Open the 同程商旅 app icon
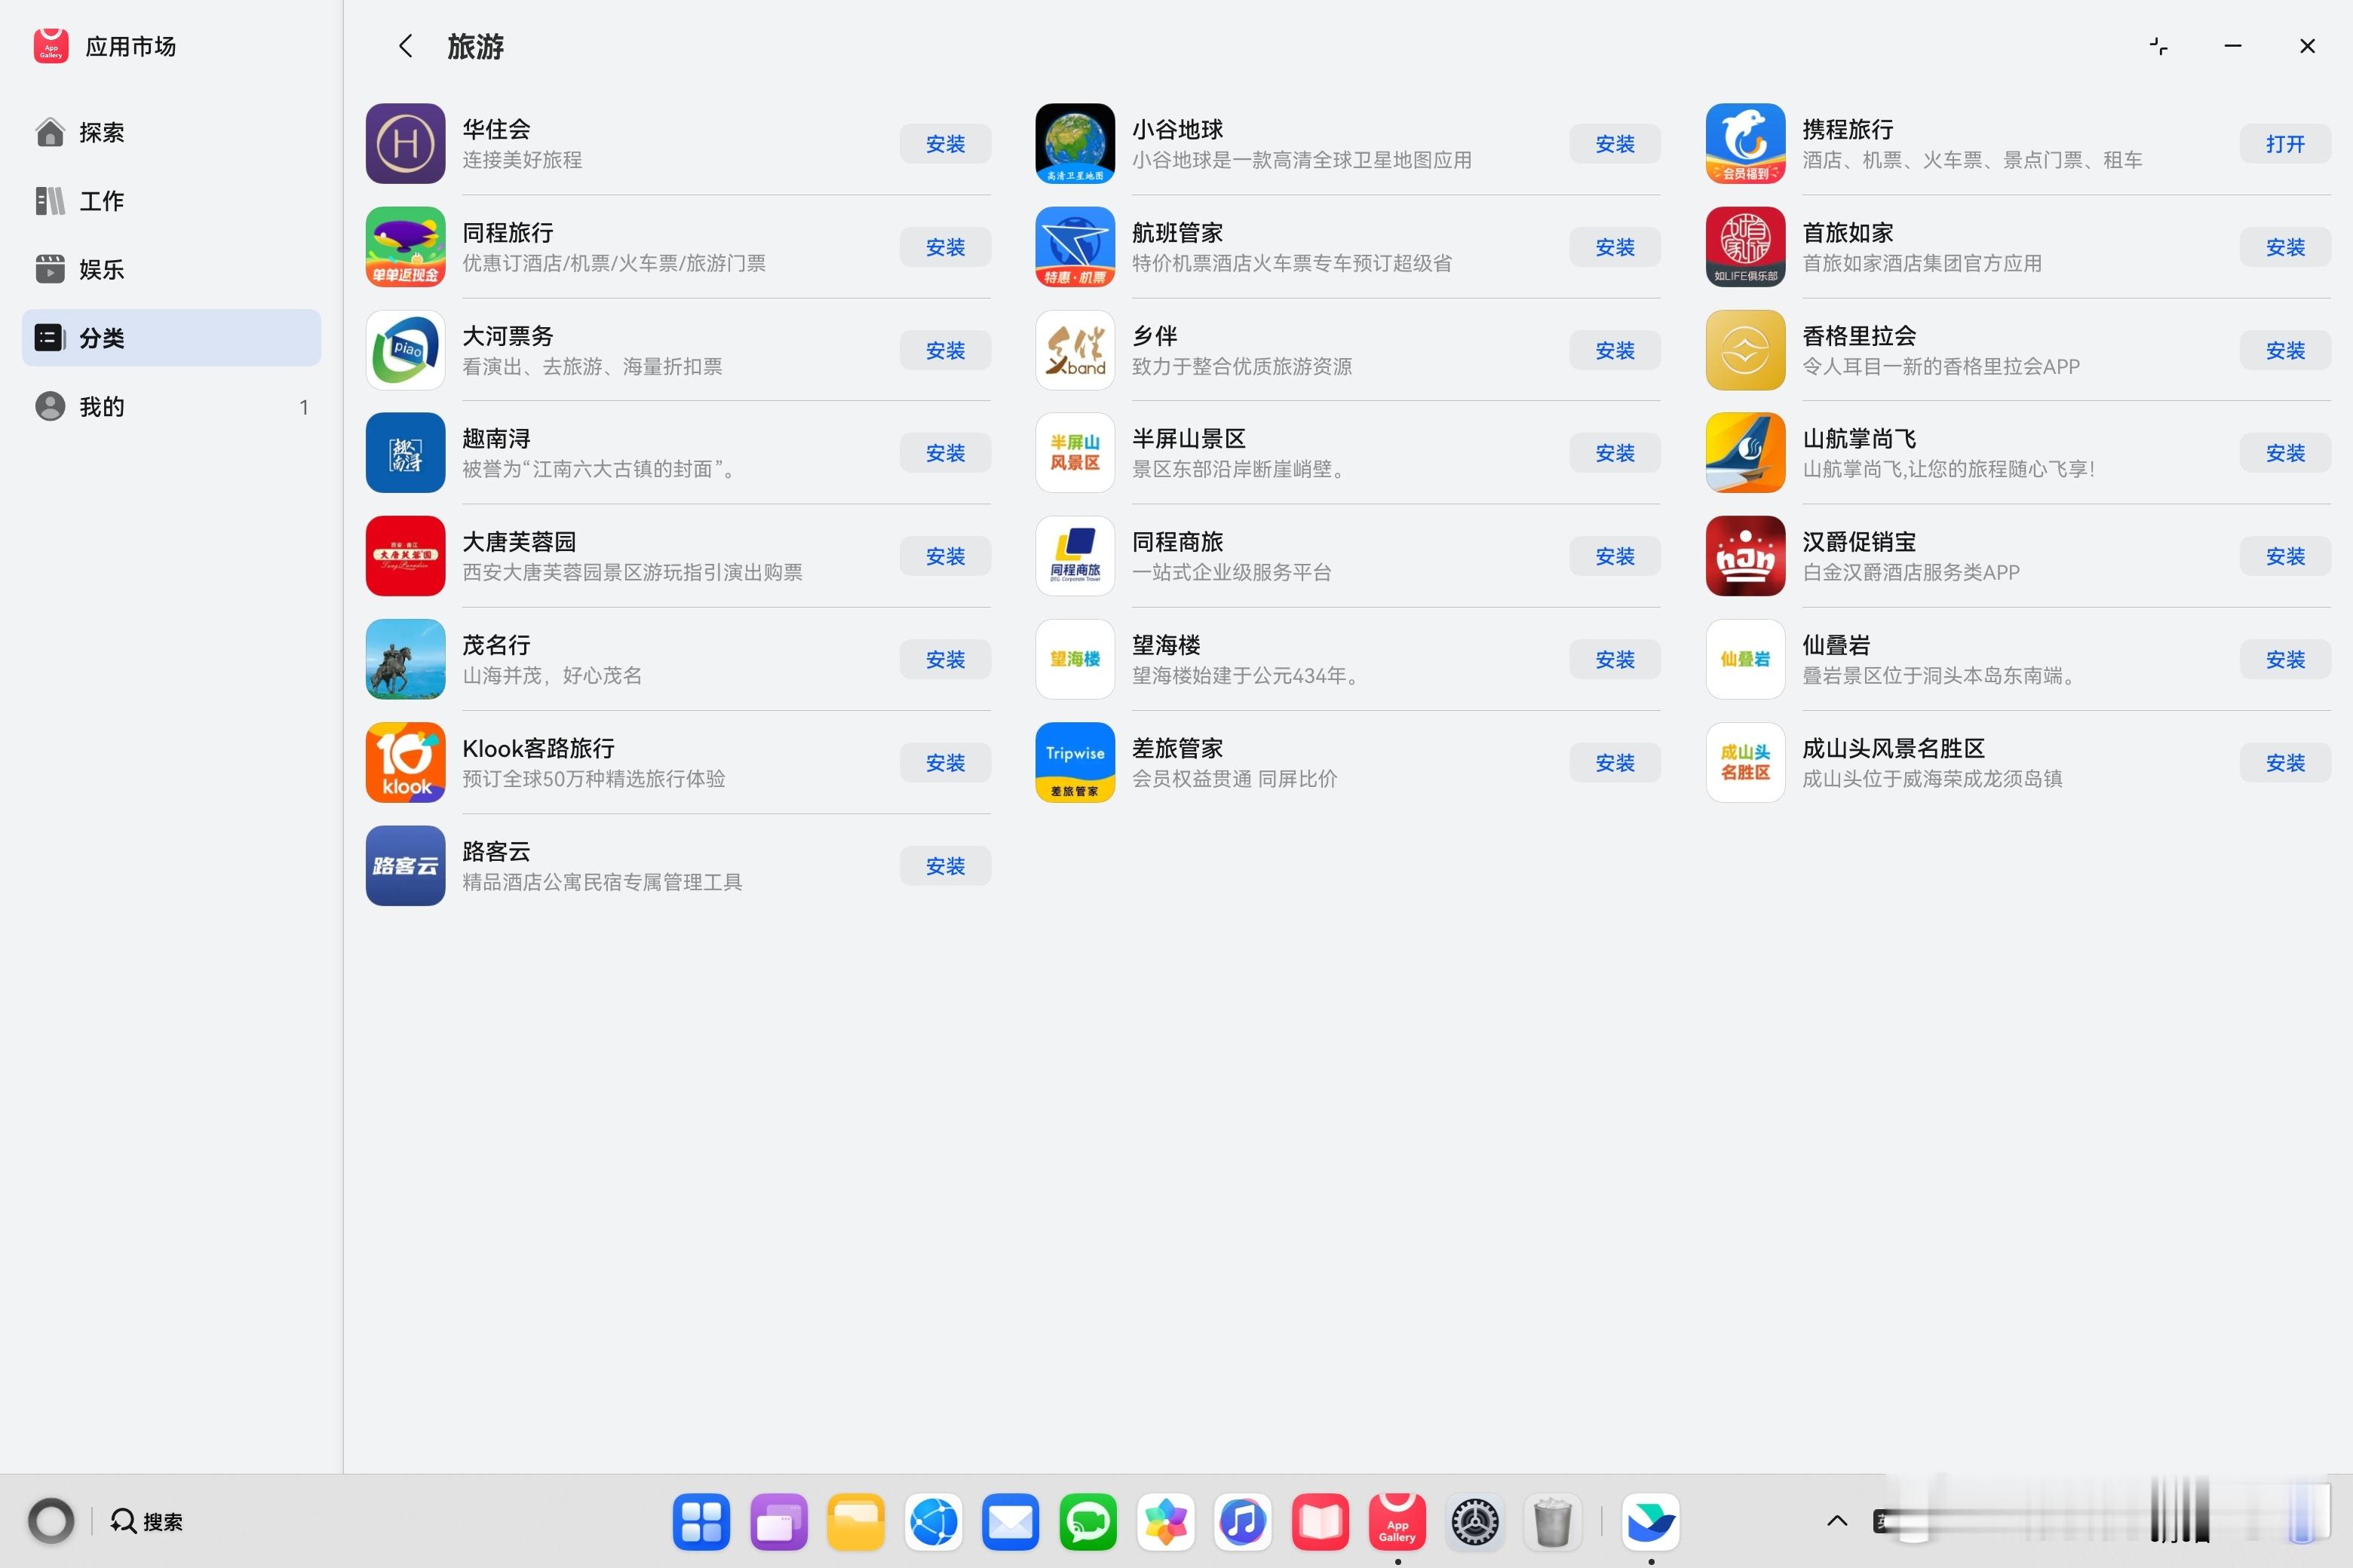This screenshot has width=2353, height=1568. (1075, 556)
